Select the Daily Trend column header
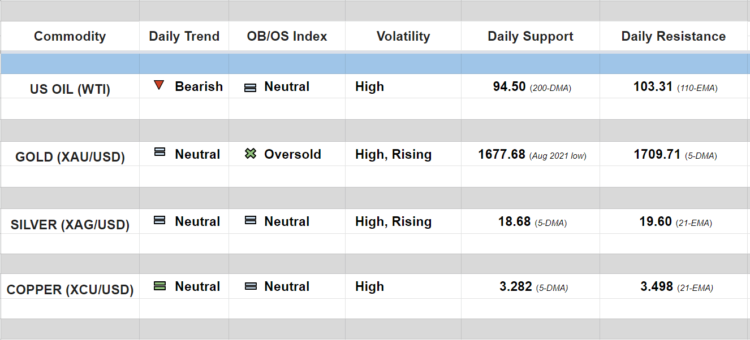750x340 pixels. click(x=184, y=36)
